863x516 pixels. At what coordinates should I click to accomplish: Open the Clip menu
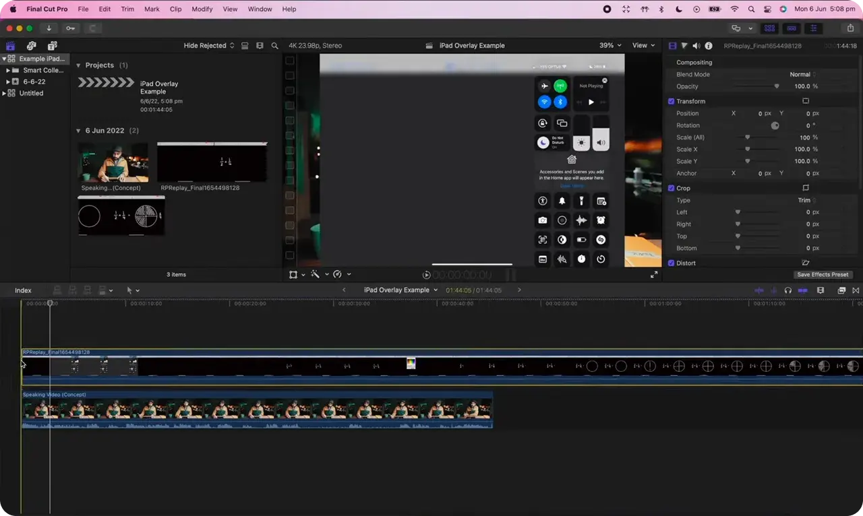coord(175,9)
